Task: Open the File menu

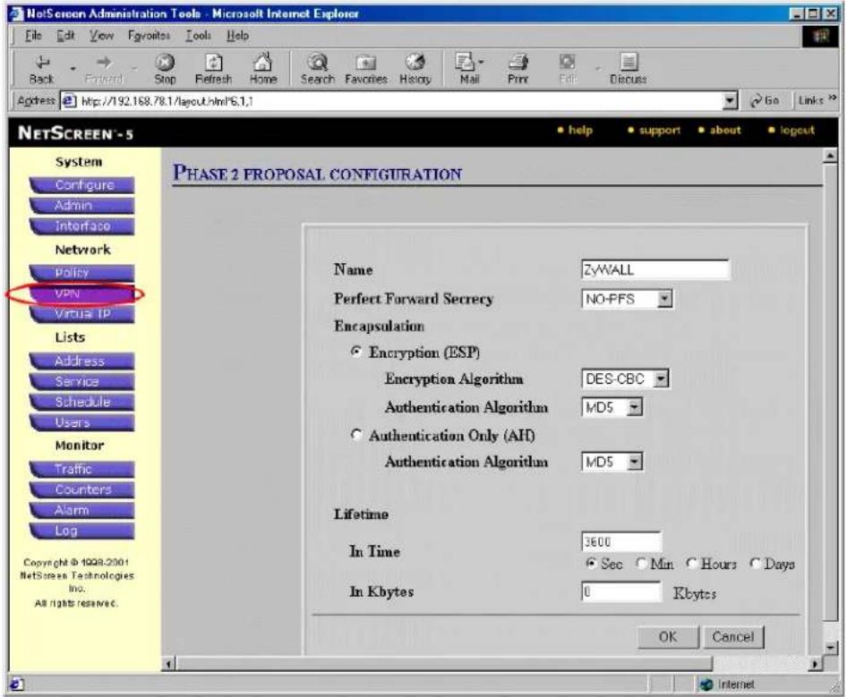Action: click(33, 36)
